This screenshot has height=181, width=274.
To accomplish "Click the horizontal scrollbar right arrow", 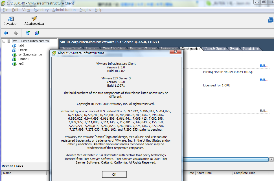I will tap(271, 159).
